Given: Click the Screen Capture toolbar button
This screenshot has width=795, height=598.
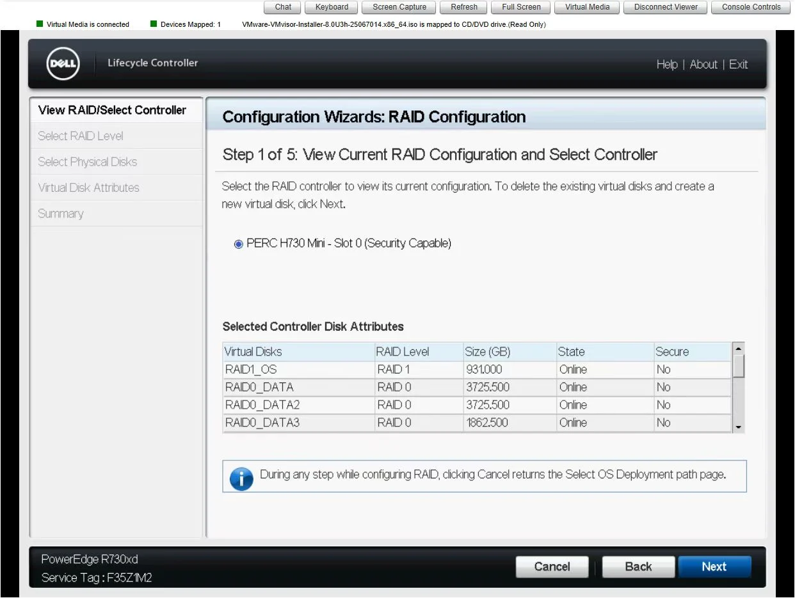Looking at the screenshot, I should [x=399, y=7].
